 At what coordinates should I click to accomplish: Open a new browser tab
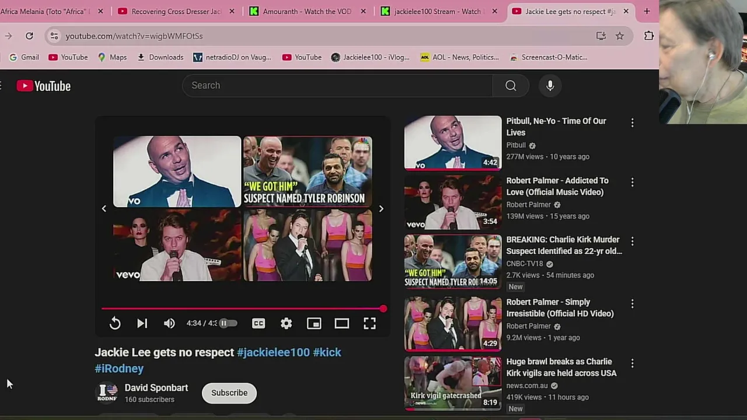click(647, 11)
